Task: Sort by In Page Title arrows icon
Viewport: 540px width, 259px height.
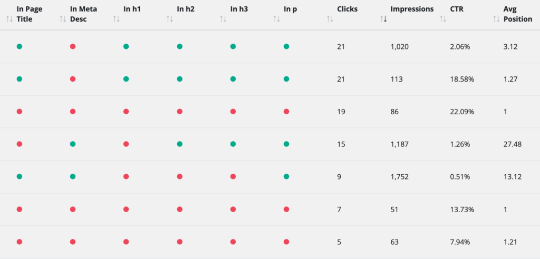Action: [9, 19]
